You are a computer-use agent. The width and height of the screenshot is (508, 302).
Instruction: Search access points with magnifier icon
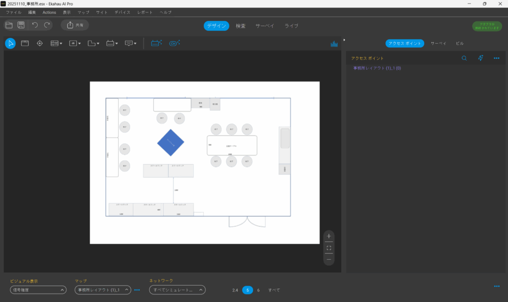point(464,58)
